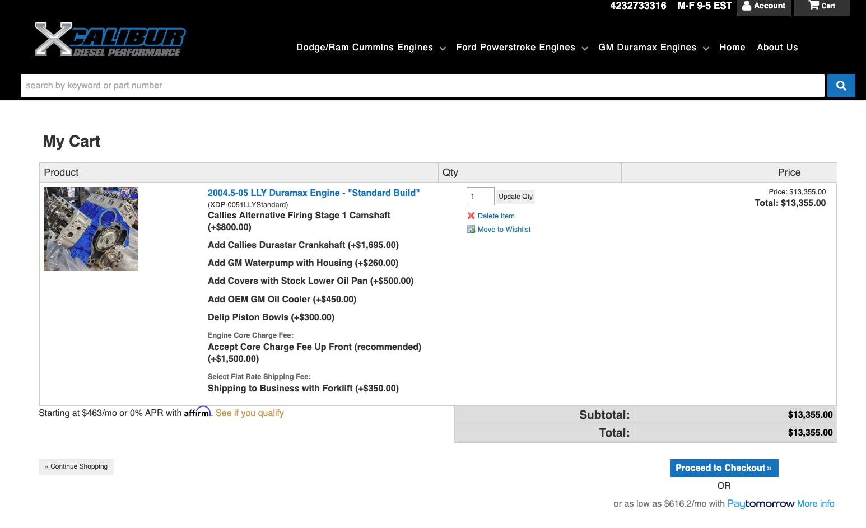Click the X-Calibur Diesel Performance logo
Screen dimensions: 866x528
tap(110, 39)
